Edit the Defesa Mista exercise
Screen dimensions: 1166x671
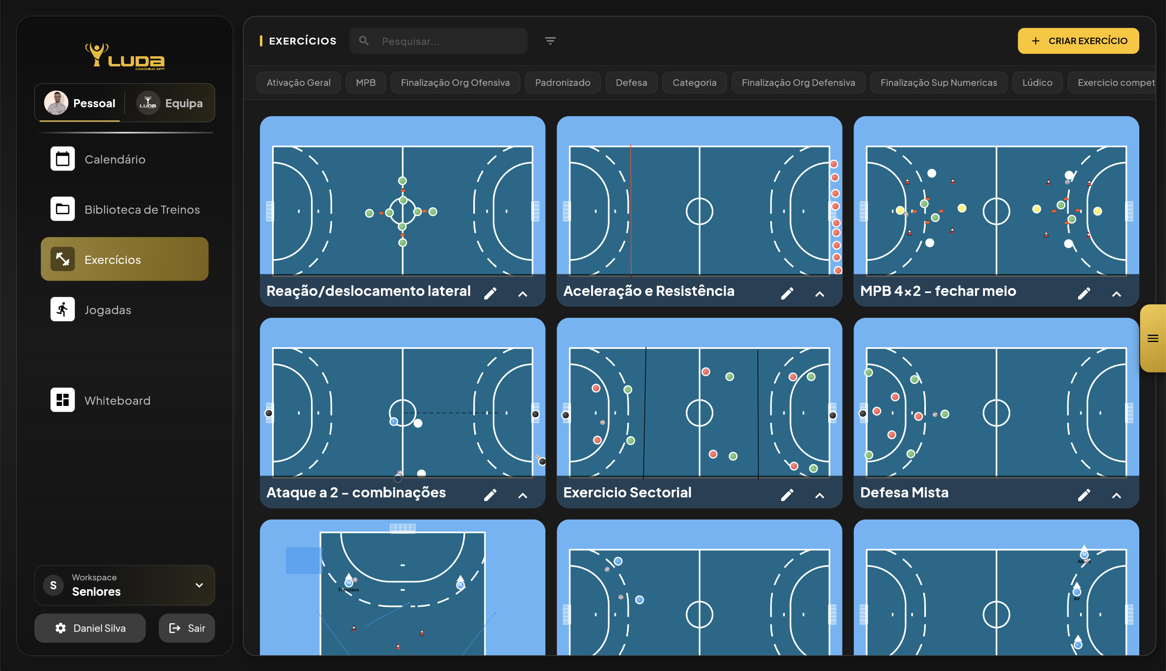(x=1084, y=494)
